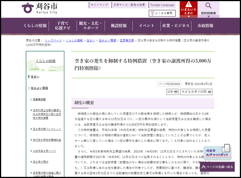Click the Kariya City logo

pos(39,8)
